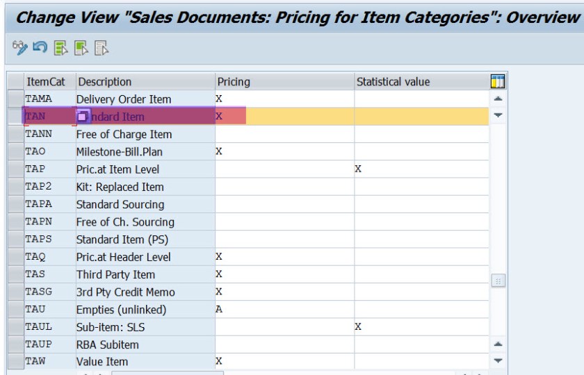The image size is (584, 375).
Task: Click the ItemCat column header
Action: [x=45, y=81]
